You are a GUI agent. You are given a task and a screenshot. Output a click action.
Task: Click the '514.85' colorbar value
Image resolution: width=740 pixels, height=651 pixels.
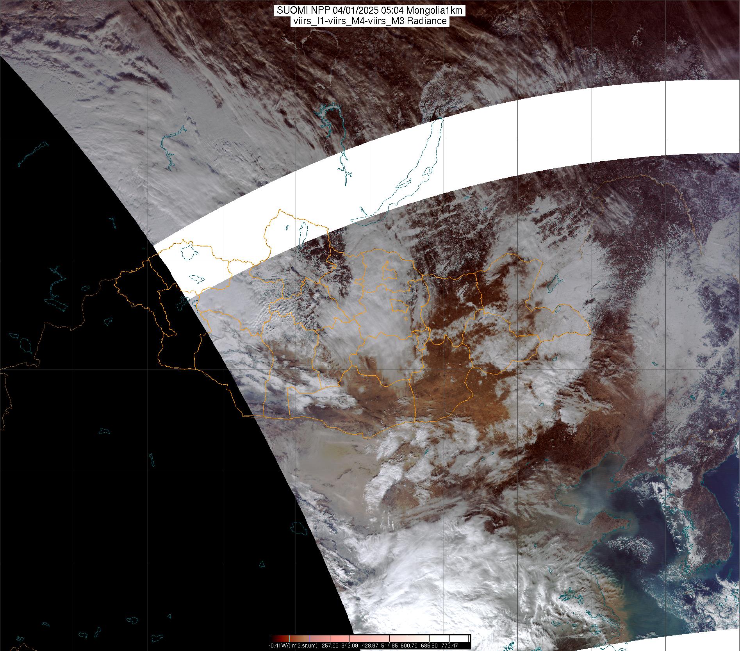(x=389, y=646)
